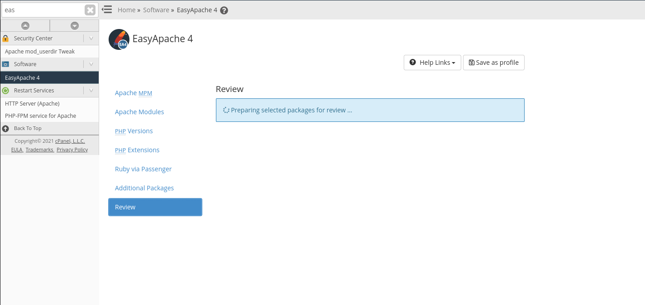Click the Security Center lock icon
645x305 pixels.
(x=5, y=39)
